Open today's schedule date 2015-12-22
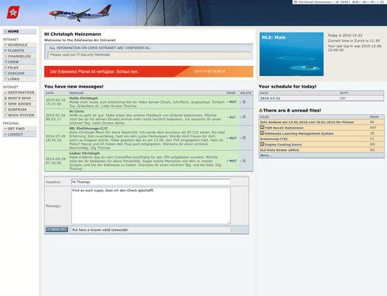 coord(270,98)
